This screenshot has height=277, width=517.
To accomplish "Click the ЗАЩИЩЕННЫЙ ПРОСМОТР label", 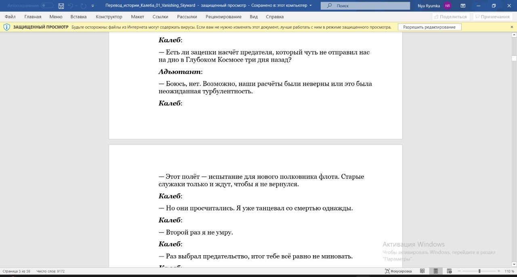I will [41, 27].
